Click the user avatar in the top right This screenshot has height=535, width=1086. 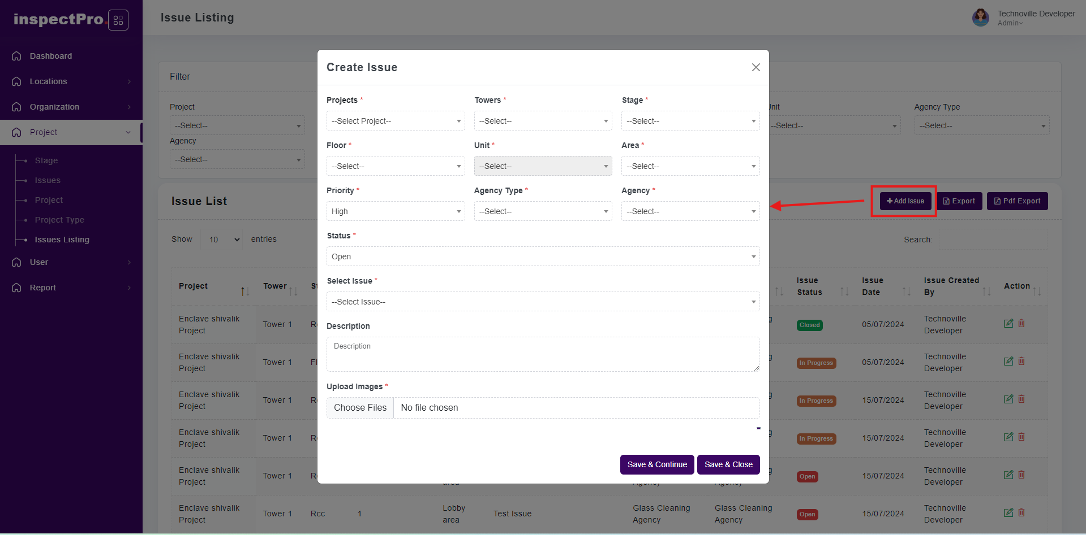point(980,18)
